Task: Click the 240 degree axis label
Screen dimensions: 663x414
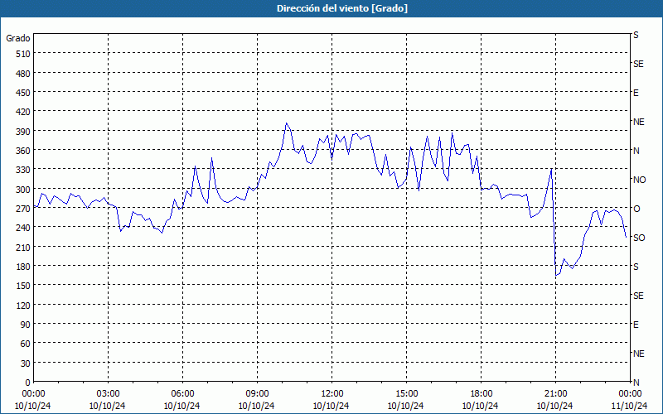Action: click(x=23, y=229)
